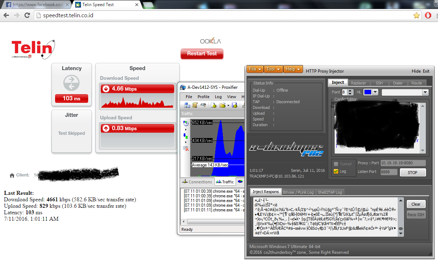
Task: Click the clock icon in Traffic panel sidebar
Action: coord(186,124)
